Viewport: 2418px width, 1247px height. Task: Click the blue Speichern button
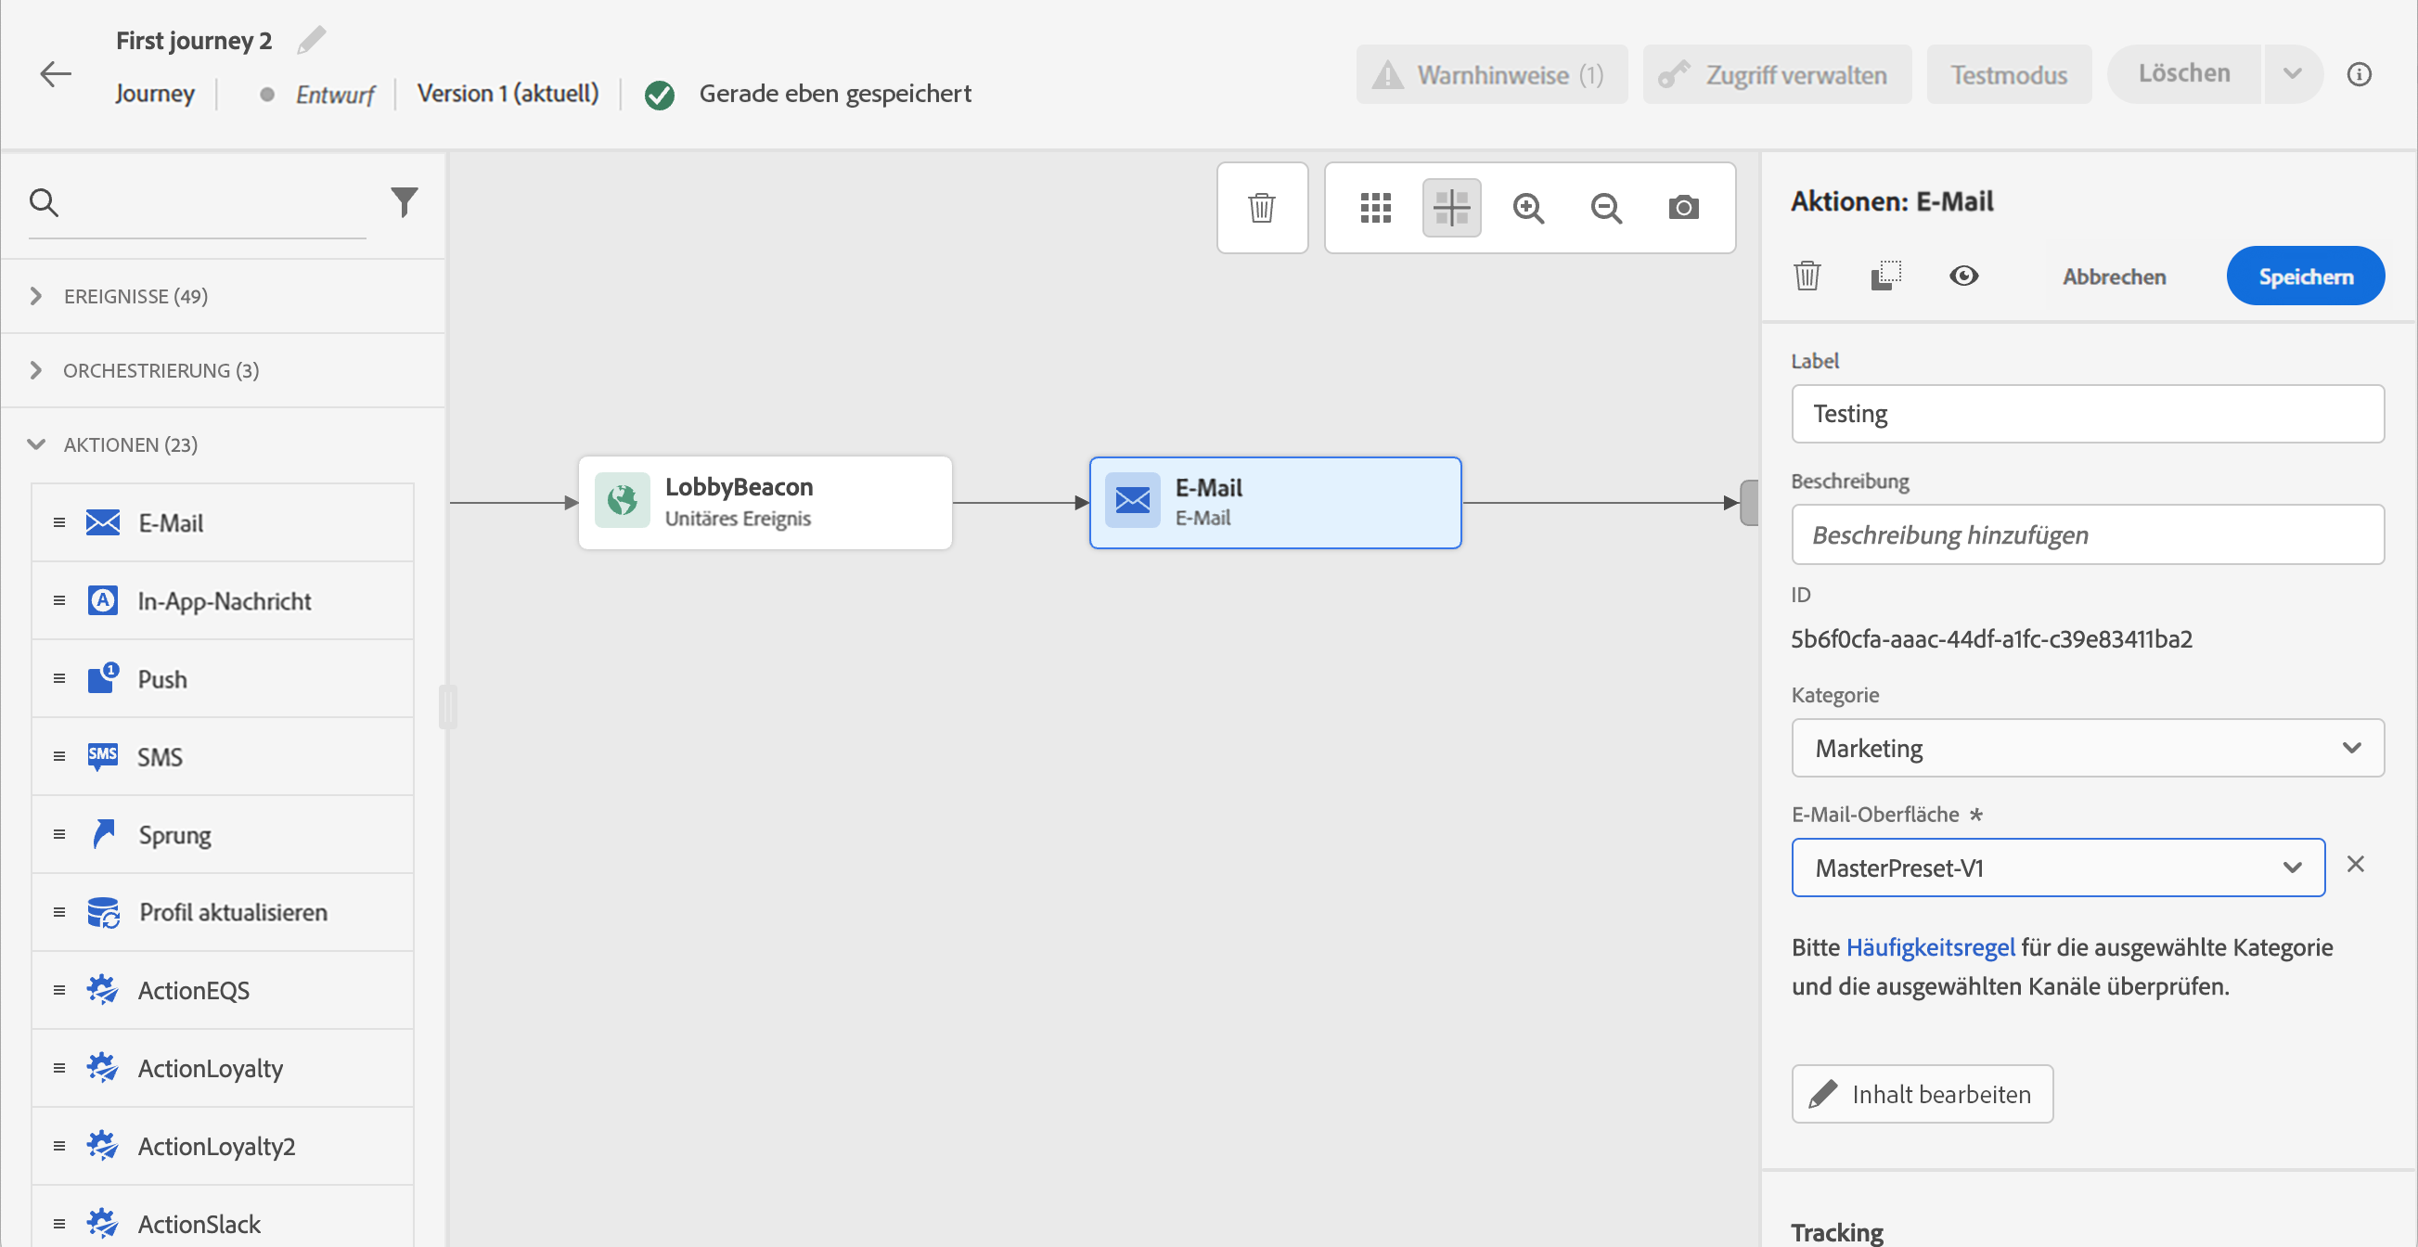[x=2305, y=276]
